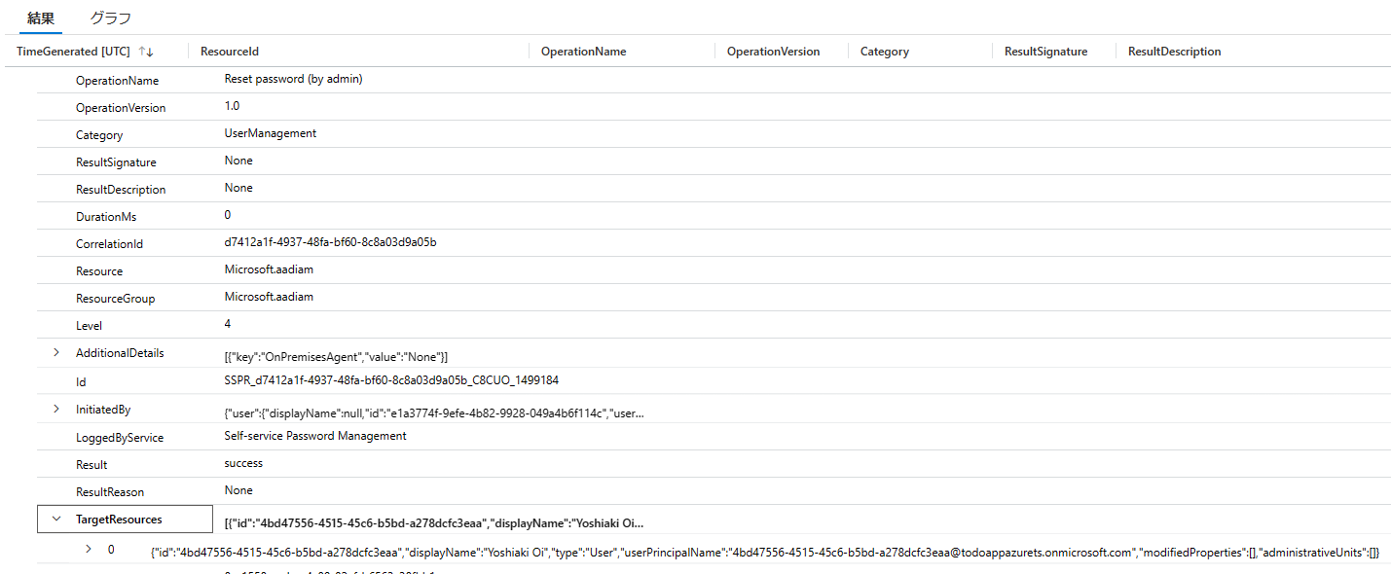Click the LoggedByService field label
This screenshot has width=1391, height=574.
click(x=120, y=438)
